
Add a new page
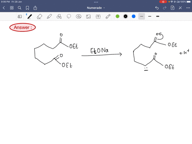[x=172, y=8]
